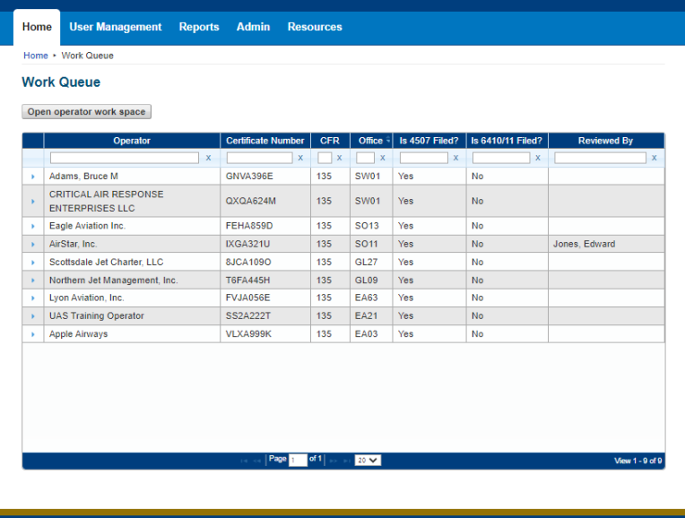Clear the Reviewed By filter x
Image resolution: width=685 pixels, height=518 pixels.
pyautogui.click(x=654, y=158)
